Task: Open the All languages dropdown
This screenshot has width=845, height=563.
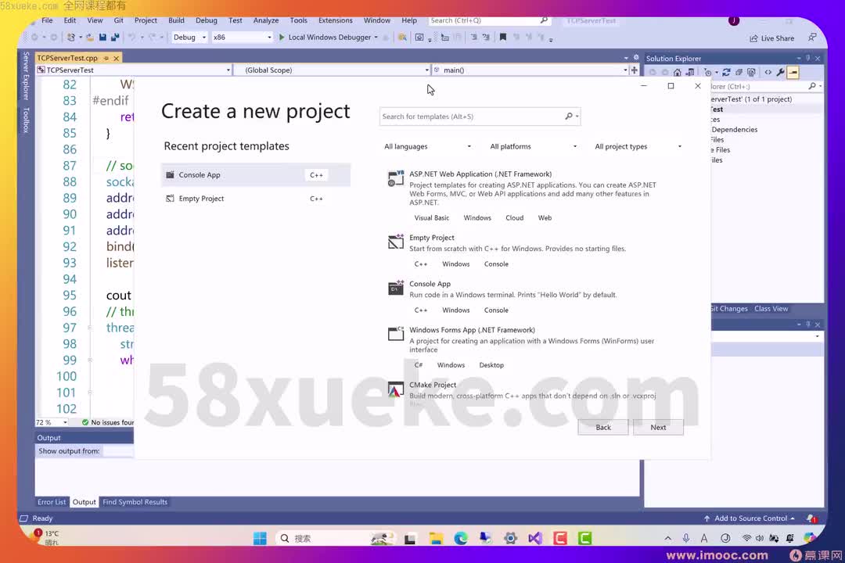Action: [x=427, y=146]
